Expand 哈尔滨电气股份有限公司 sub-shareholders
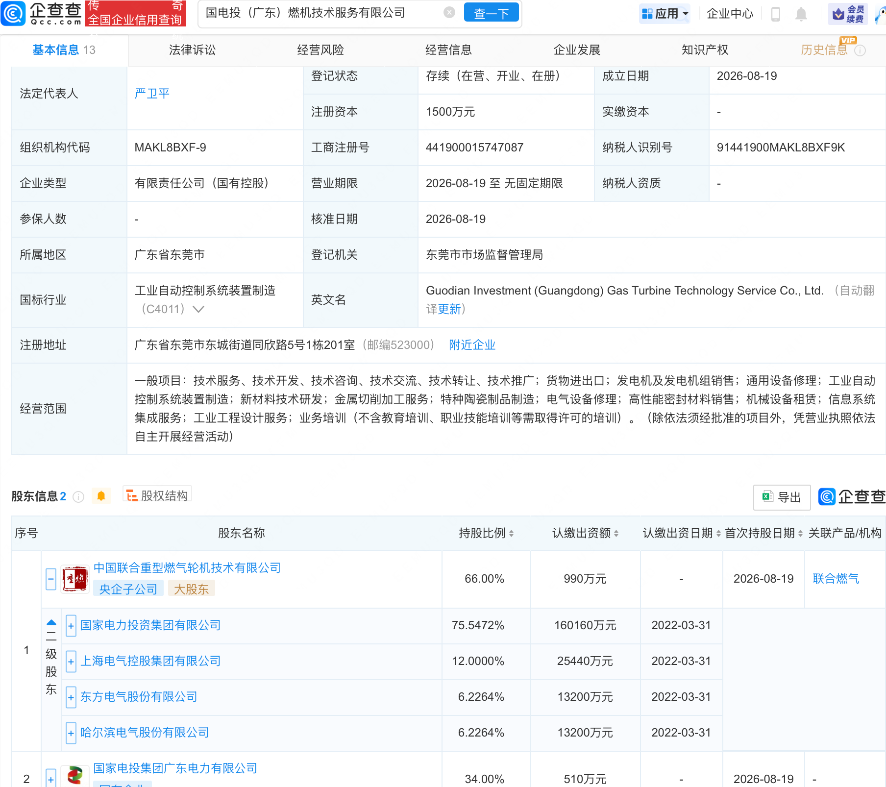Image resolution: width=886 pixels, height=787 pixels. click(x=71, y=733)
